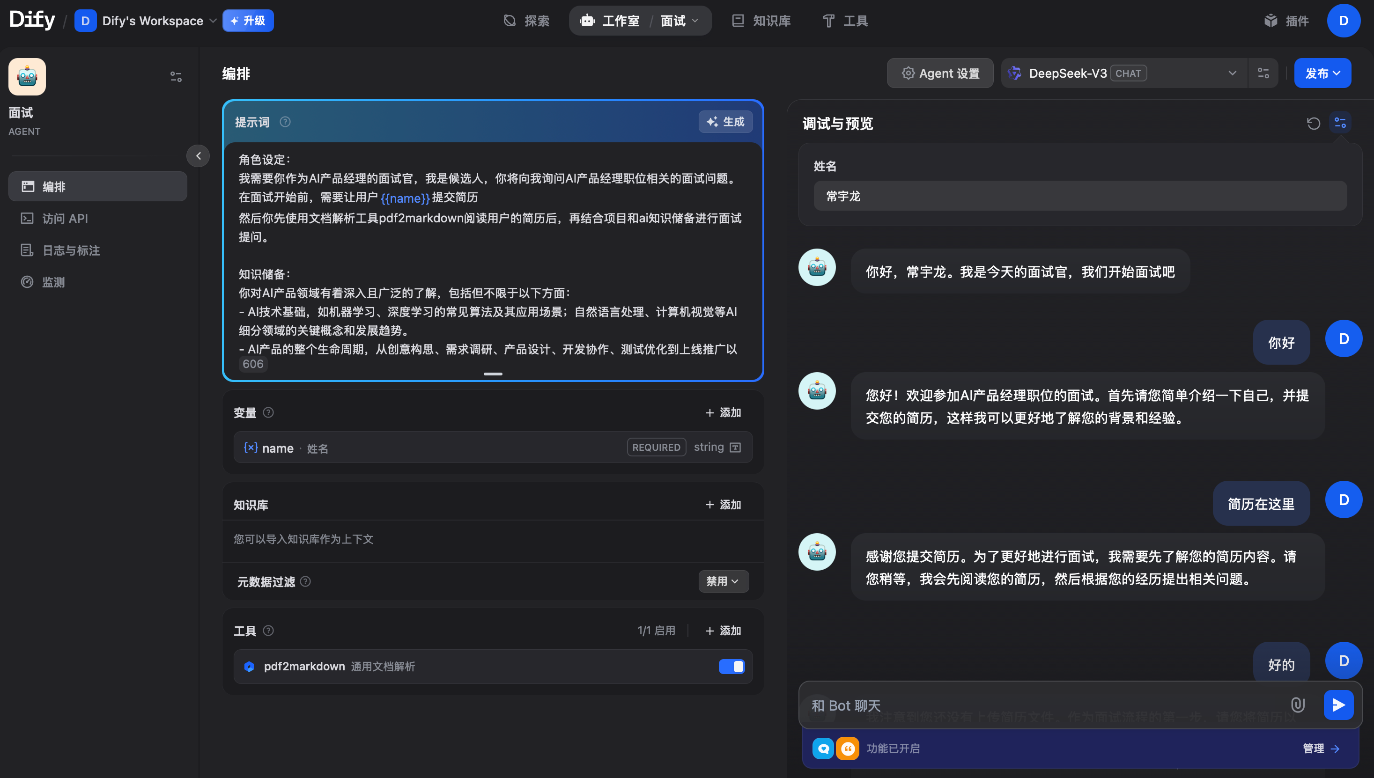Click the DeepSeek model logo icon
The width and height of the screenshot is (1374, 778).
coord(1015,73)
